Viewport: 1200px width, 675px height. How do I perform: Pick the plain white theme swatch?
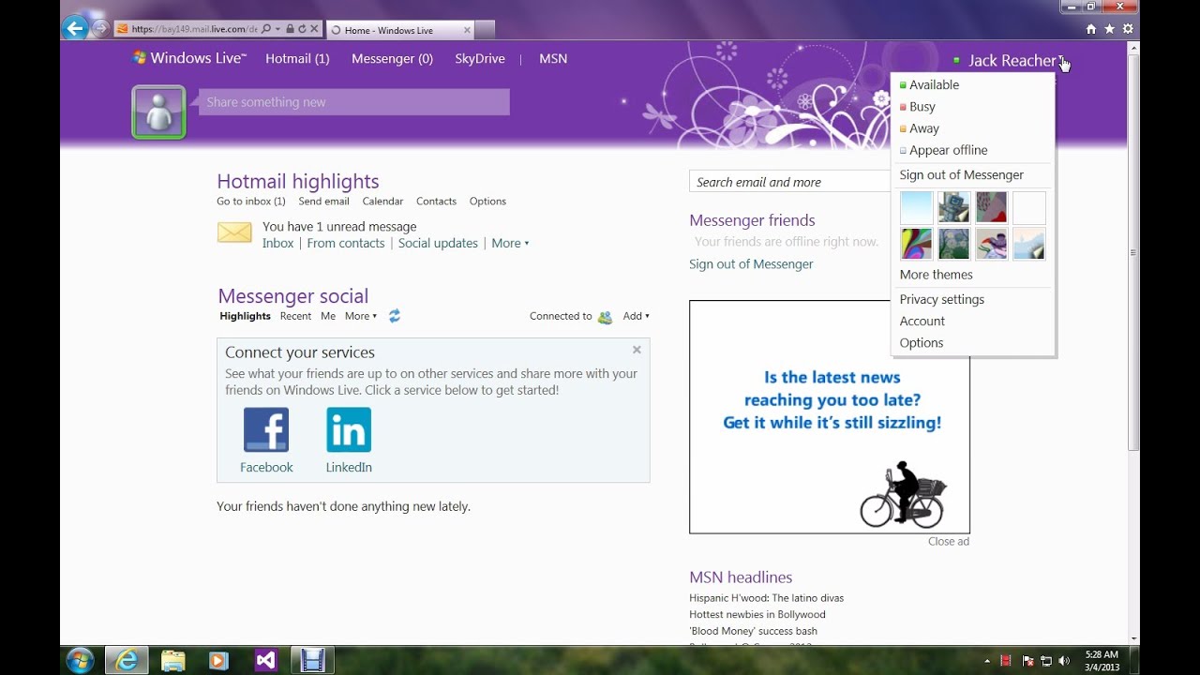[1029, 207]
